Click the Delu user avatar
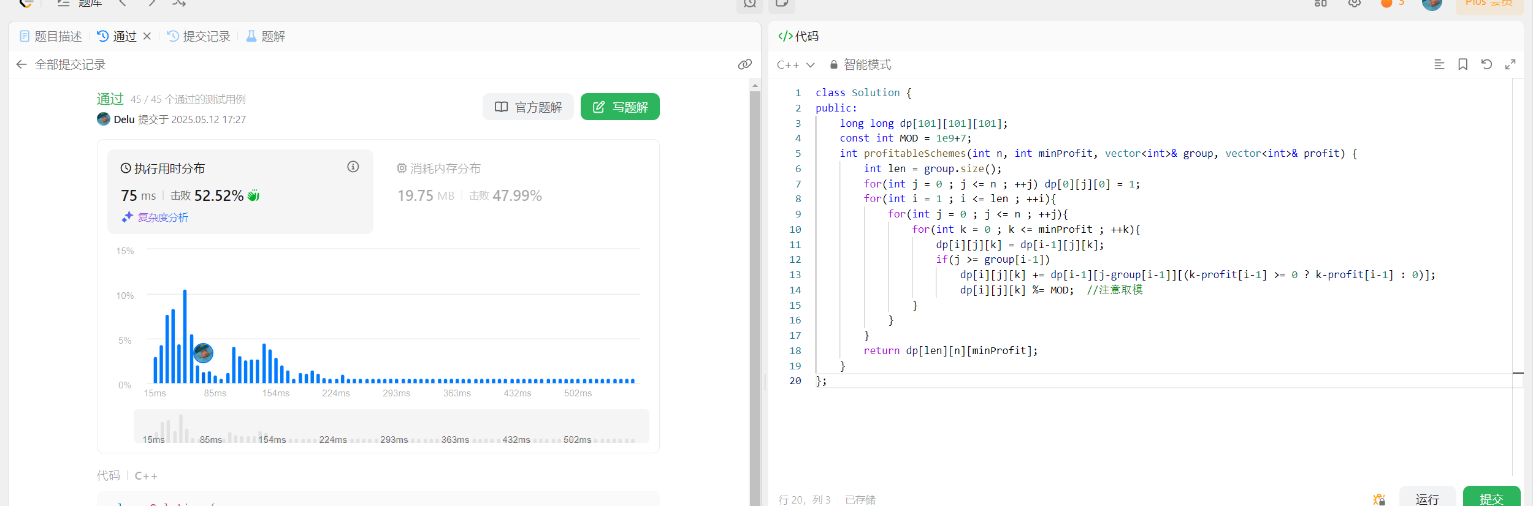Screen dimensions: 1533x506 104,119
